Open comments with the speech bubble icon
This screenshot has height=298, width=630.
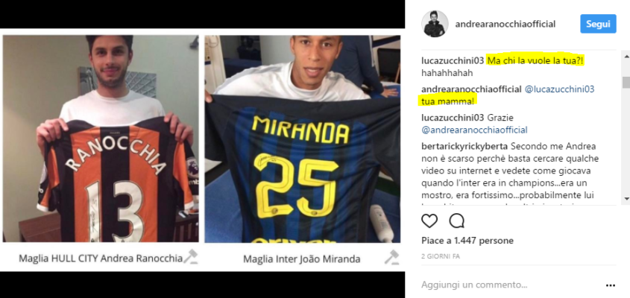click(457, 221)
